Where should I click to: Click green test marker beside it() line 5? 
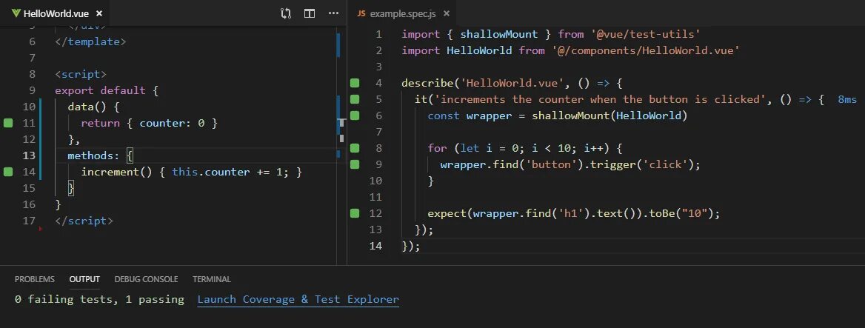coord(354,99)
